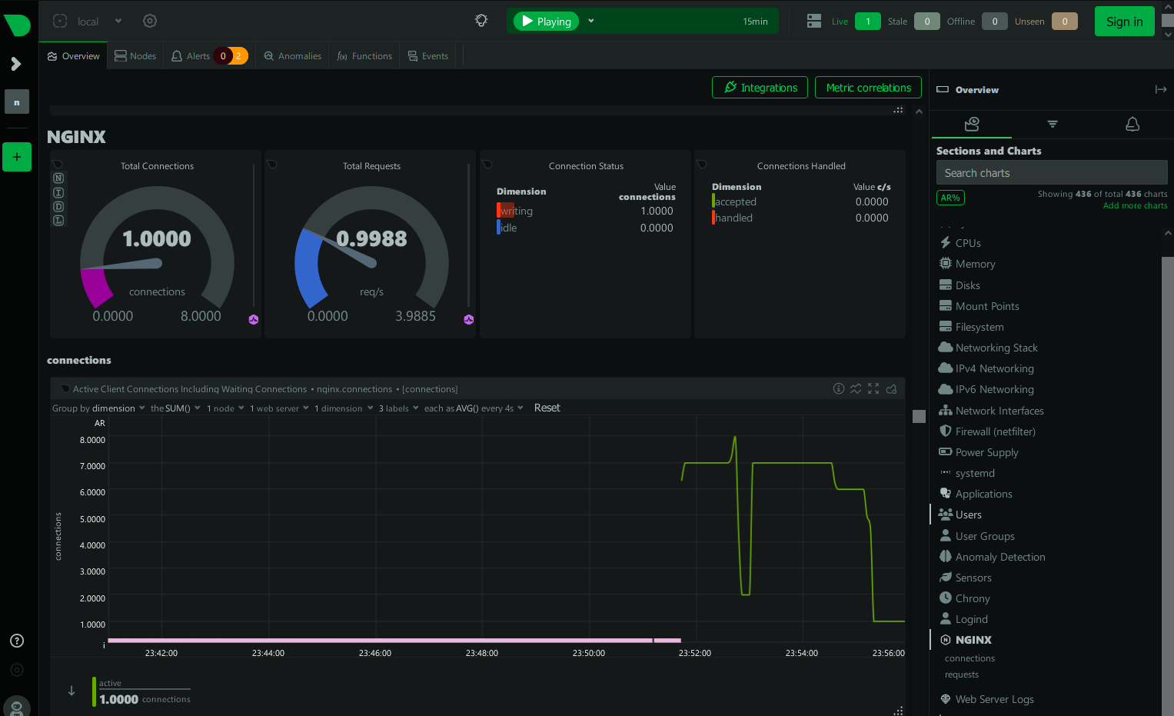Open 'each as AVG() every 4s' dropdown
Screen dimensions: 1174x716
tap(474, 408)
